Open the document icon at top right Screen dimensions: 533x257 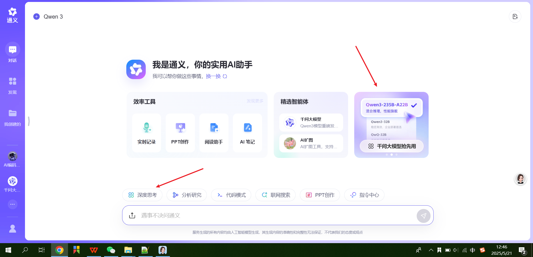(x=515, y=17)
